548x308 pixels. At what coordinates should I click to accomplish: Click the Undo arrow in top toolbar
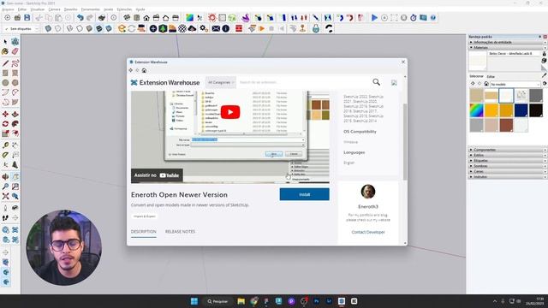click(80, 17)
